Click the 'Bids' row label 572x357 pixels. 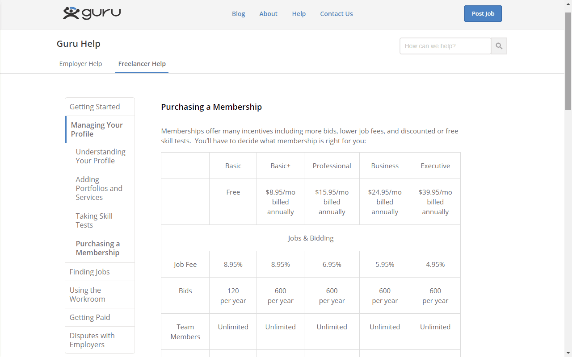[x=185, y=295]
